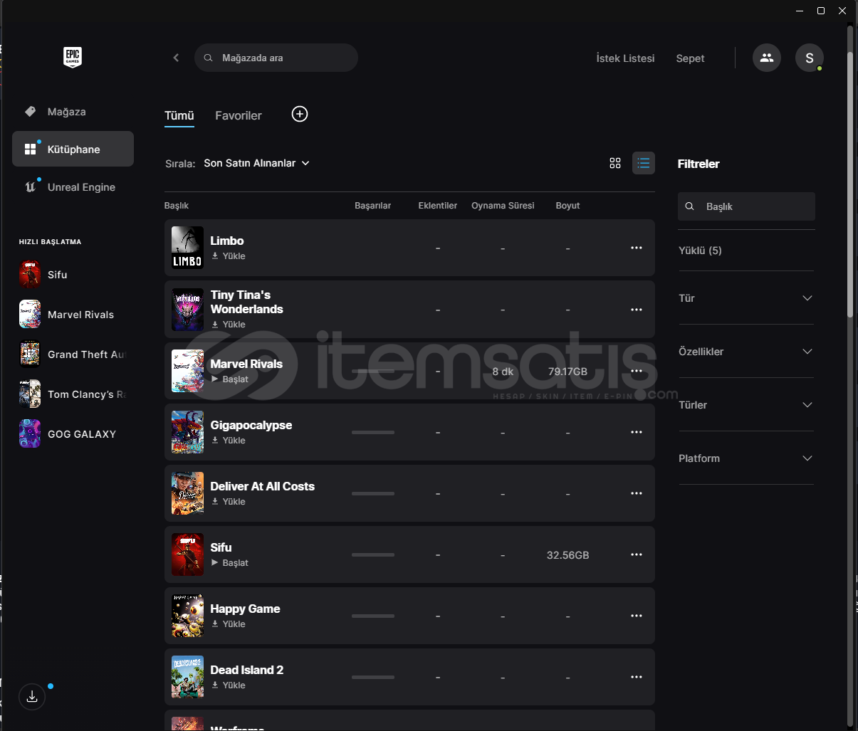
Task: Open options menu for Limbo
Action: click(x=637, y=248)
